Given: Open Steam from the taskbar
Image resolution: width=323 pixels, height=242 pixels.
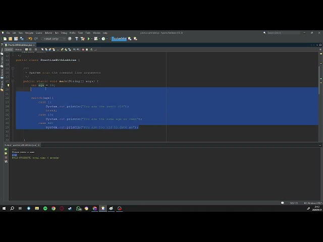Looking at the screenshot, I should (70, 208).
